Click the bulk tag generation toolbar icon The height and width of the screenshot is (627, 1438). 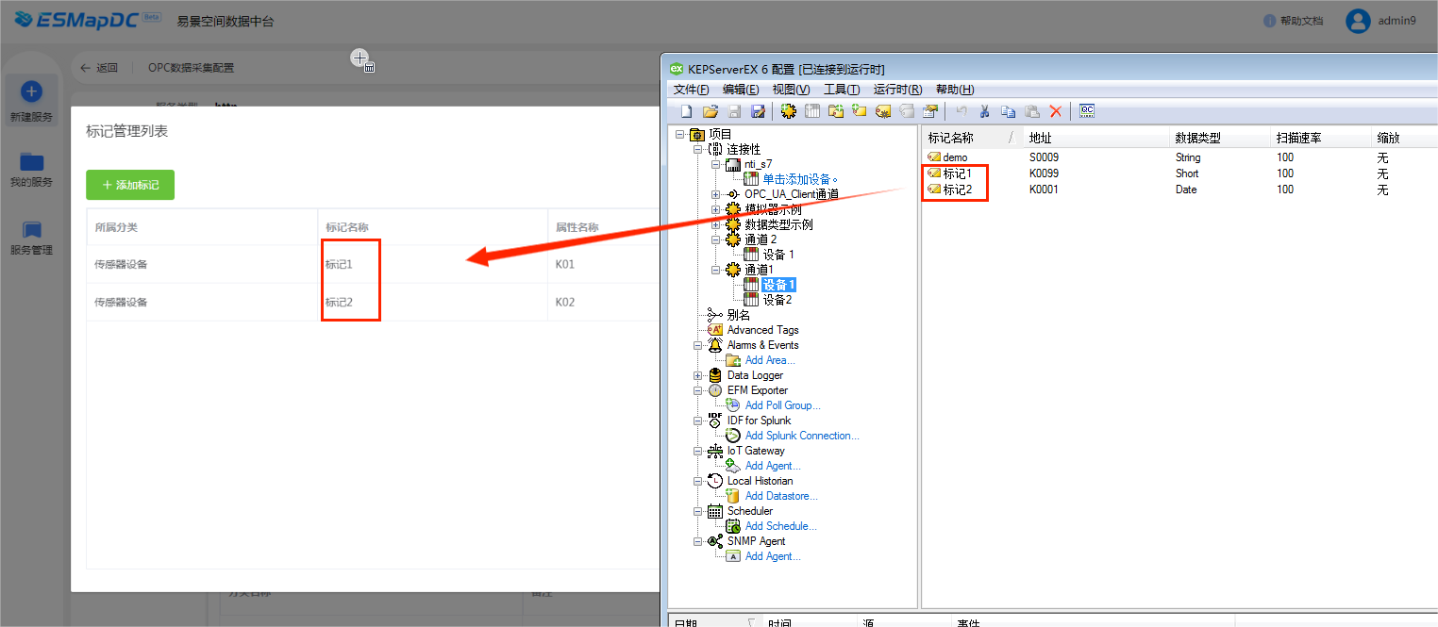coord(883,111)
